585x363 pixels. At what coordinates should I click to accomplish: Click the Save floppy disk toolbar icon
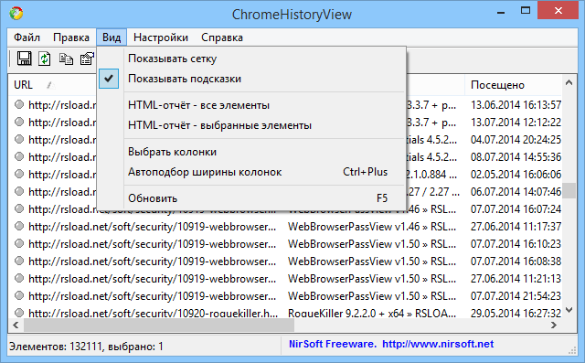tap(25, 59)
